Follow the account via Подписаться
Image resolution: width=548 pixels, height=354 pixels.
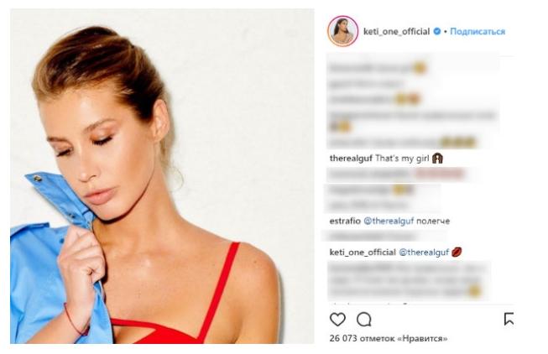[478, 31]
